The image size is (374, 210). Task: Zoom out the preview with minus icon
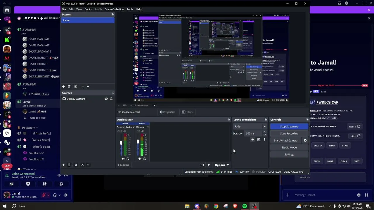118,105
